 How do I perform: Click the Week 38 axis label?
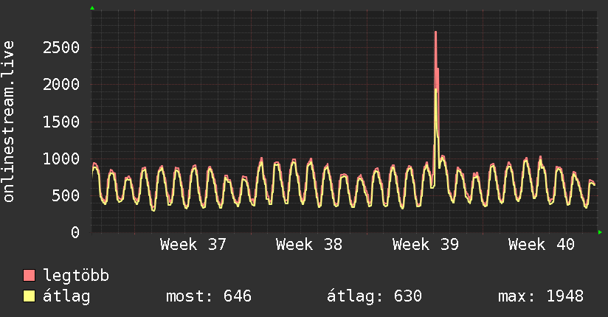(309, 245)
